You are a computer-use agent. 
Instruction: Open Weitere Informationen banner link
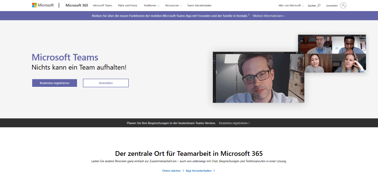[x=268, y=16]
